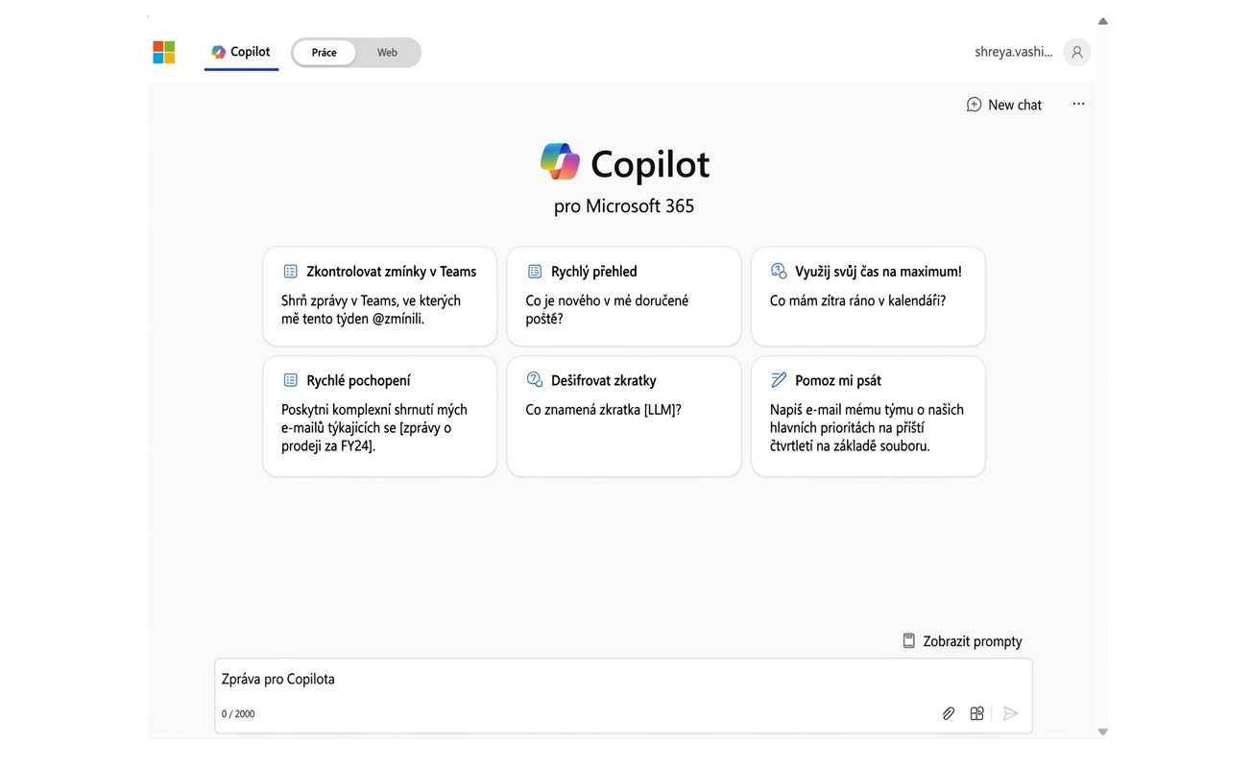Image resolution: width=1252 pixels, height=768 pixels.
Task: Click the send message arrow icon
Action: (1010, 713)
